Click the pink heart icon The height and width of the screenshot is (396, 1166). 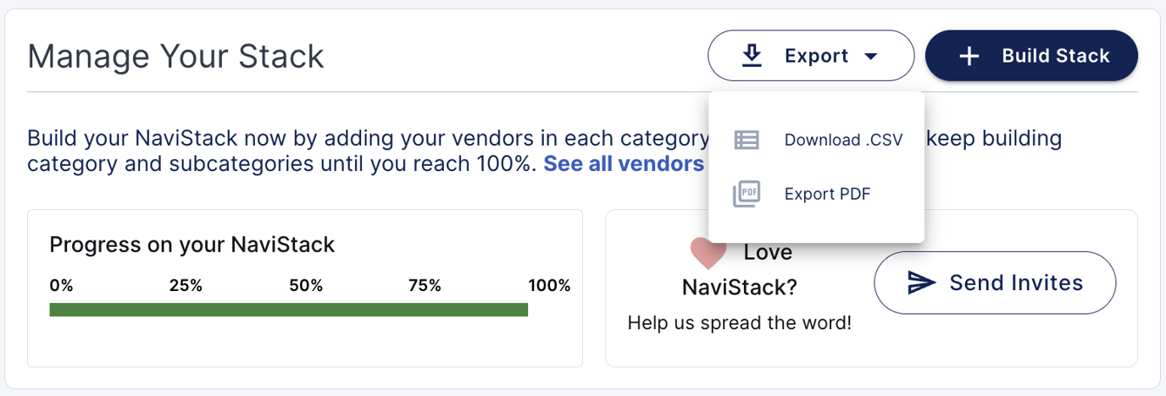(708, 253)
